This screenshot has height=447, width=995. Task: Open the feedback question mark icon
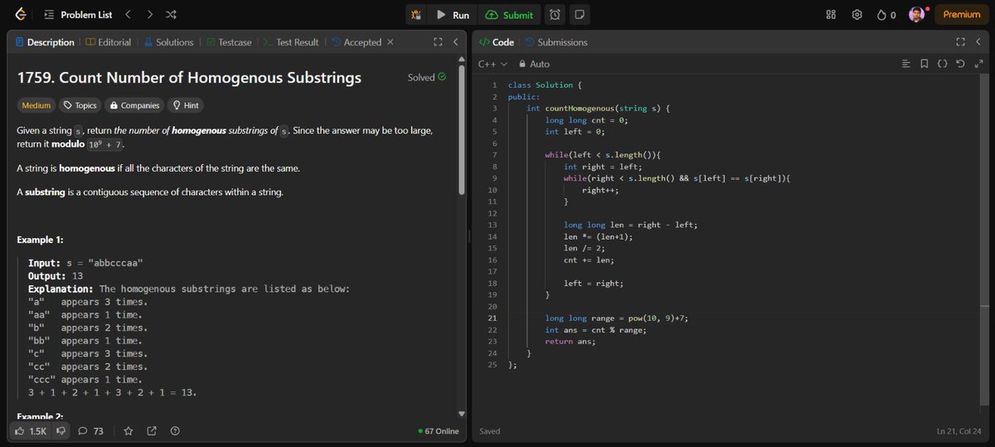pyautogui.click(x=175, y=431)
